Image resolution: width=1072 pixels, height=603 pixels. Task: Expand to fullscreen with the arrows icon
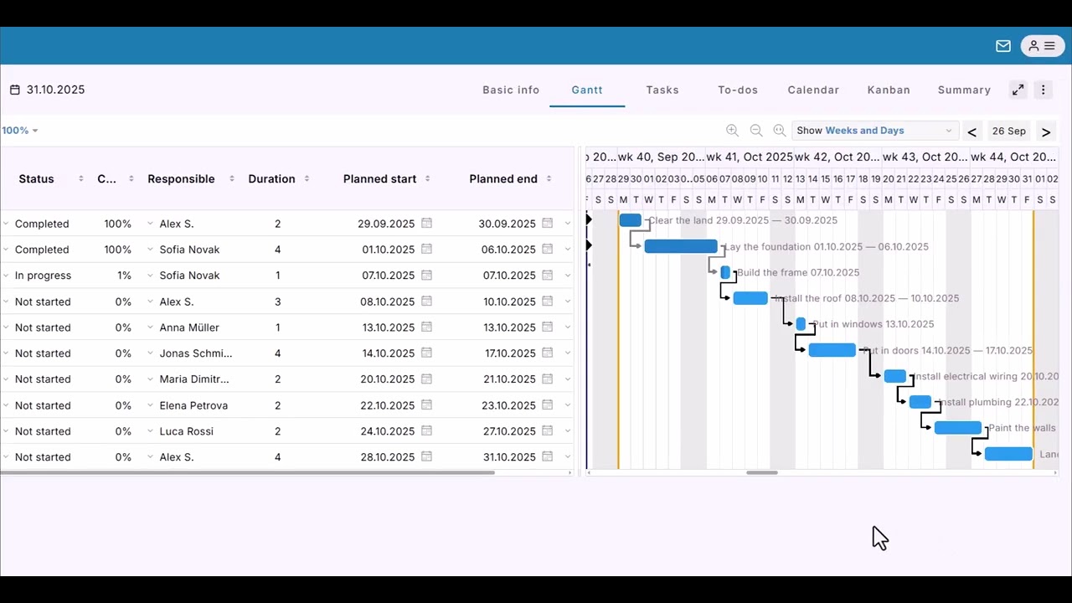1018,90
